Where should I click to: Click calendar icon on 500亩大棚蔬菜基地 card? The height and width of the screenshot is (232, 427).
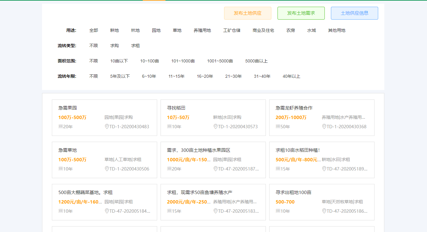tap(60, 211)
